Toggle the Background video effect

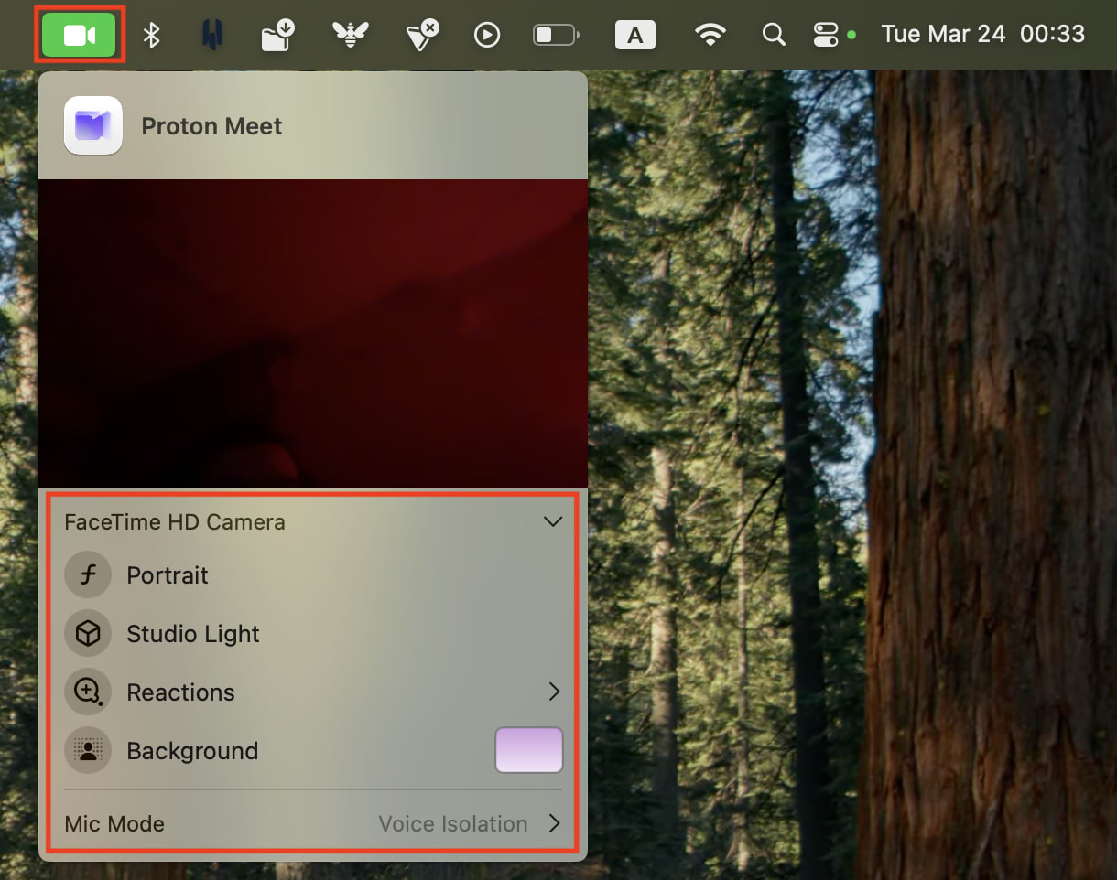(x=192, y=750)
